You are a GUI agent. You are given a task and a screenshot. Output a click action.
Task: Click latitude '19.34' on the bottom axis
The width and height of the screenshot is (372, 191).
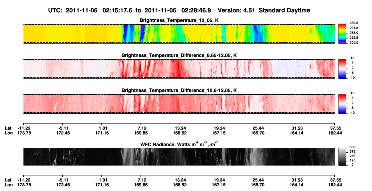218,180
